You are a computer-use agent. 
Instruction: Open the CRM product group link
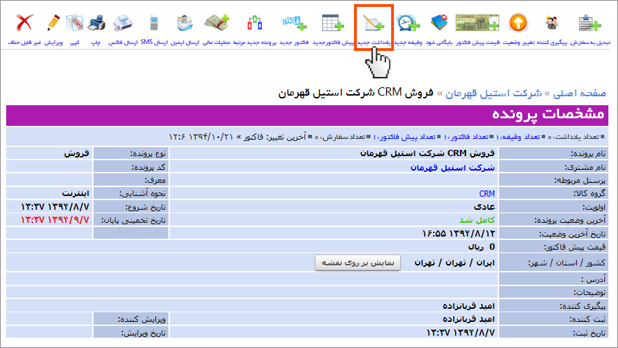pyautogui.click(x=487, y=193)
